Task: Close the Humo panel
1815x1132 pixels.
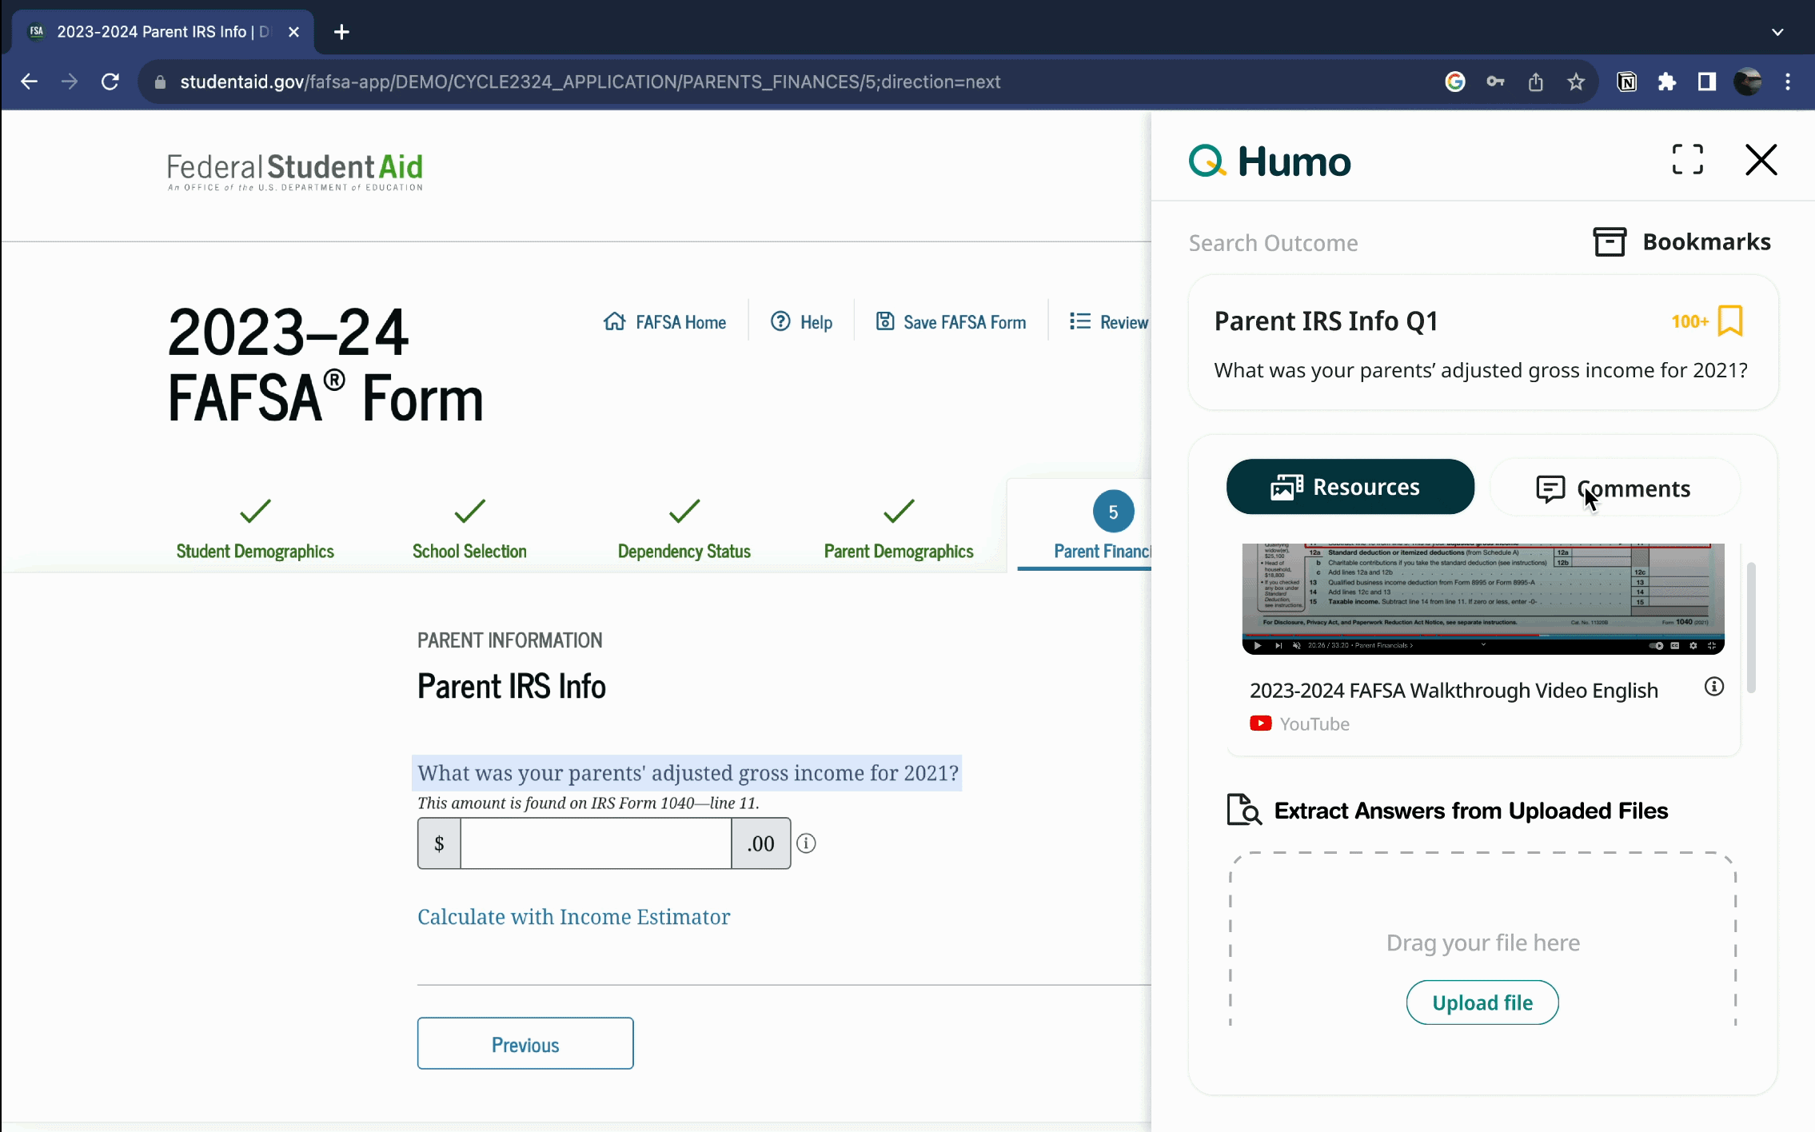Action: coord(1761,160)
